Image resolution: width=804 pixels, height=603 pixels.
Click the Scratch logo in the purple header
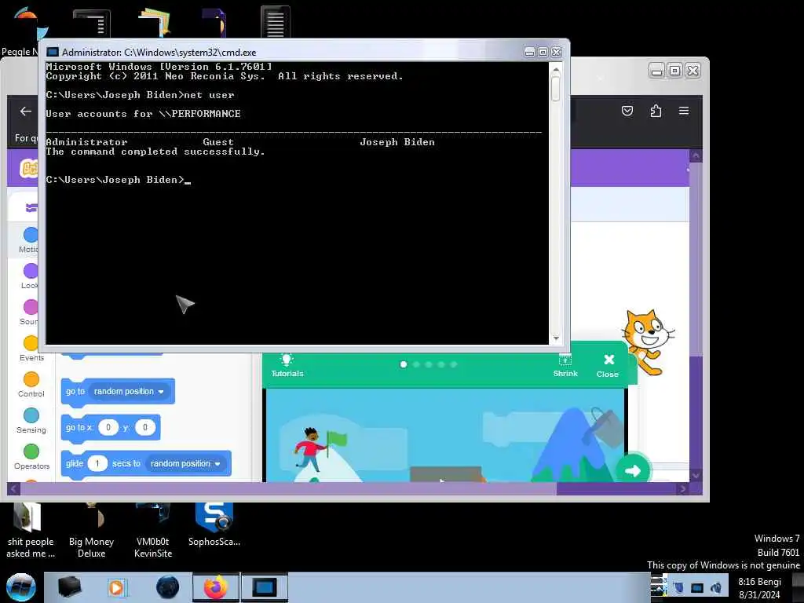tap(28, 168)
